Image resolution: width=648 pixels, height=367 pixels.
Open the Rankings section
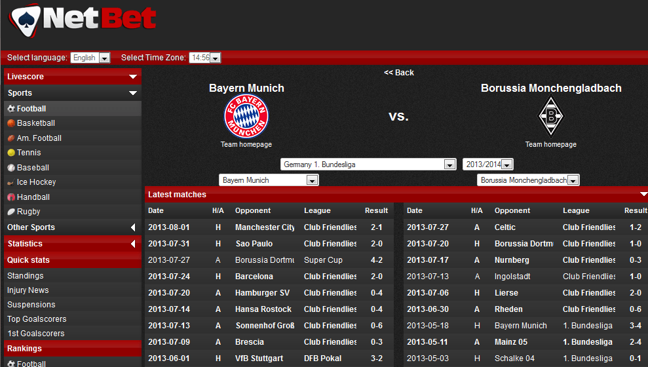coord(73,349)
